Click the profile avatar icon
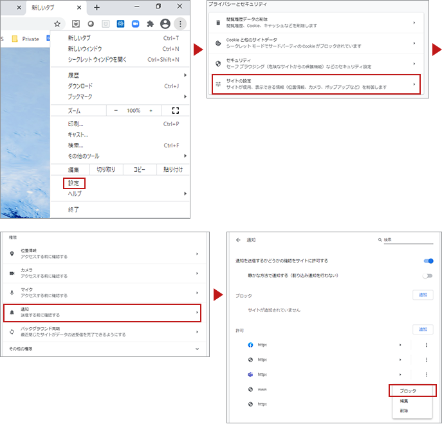 (x=165, y=24)
